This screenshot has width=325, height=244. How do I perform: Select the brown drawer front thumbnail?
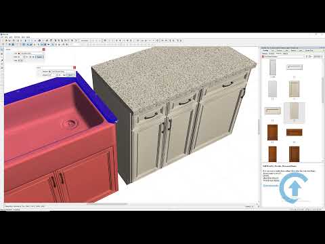pyautogui.click(x=295, y=132)
